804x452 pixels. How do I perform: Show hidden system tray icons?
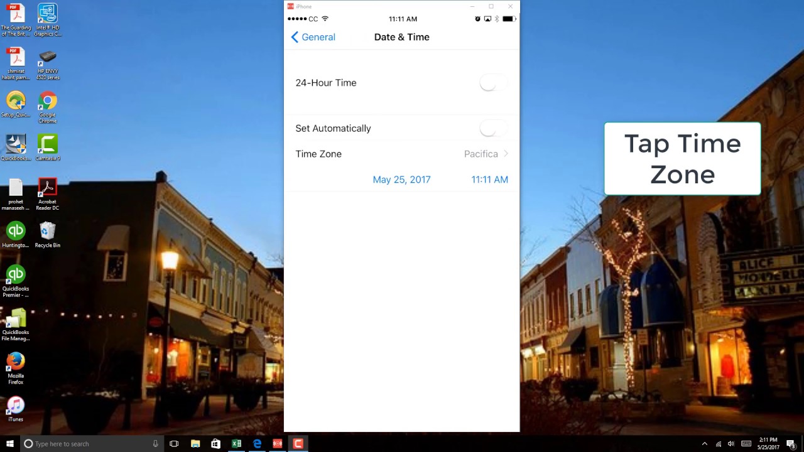[x=704, y=444]
